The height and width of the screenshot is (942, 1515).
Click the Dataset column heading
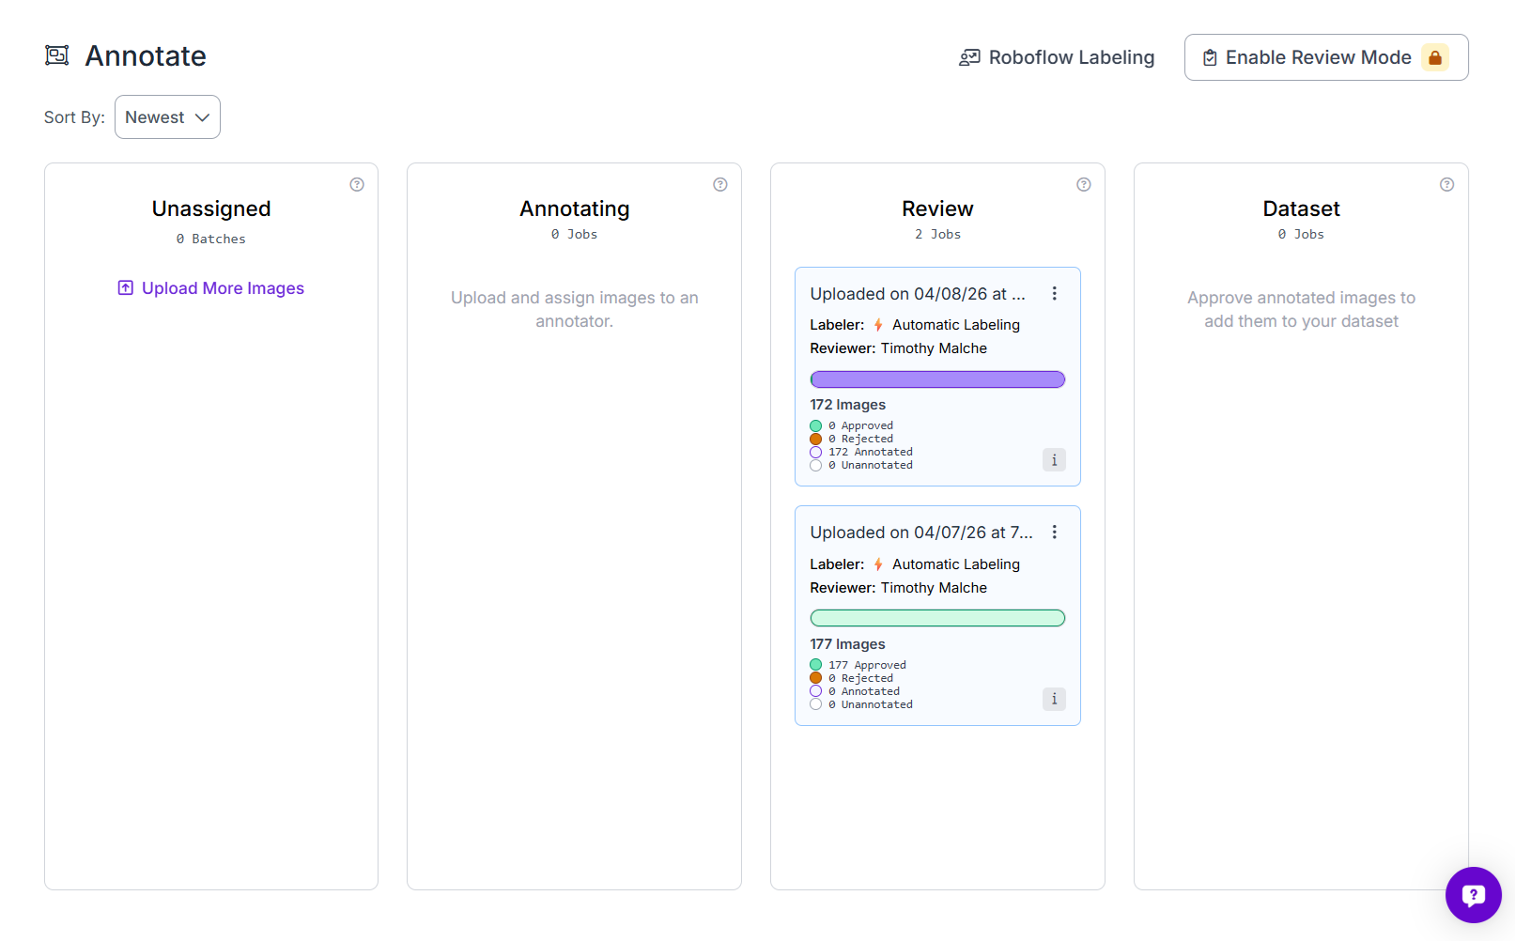click(1302, 208)
